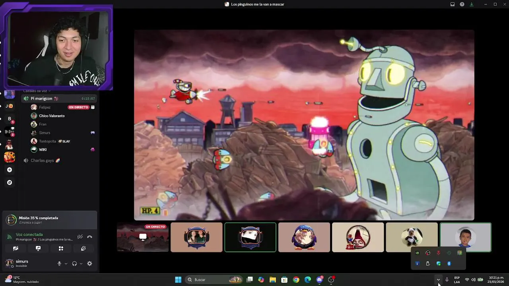Select the green-outlined participant tile
Screen dimensions: 509x286
(x=250, y=237)
